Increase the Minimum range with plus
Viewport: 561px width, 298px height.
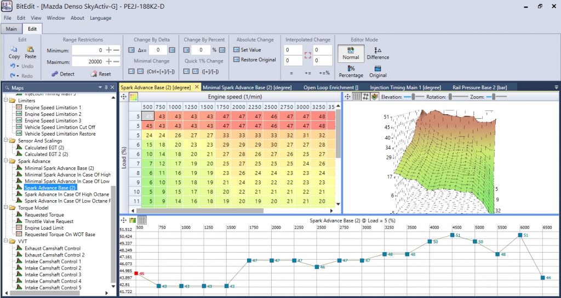109,50
